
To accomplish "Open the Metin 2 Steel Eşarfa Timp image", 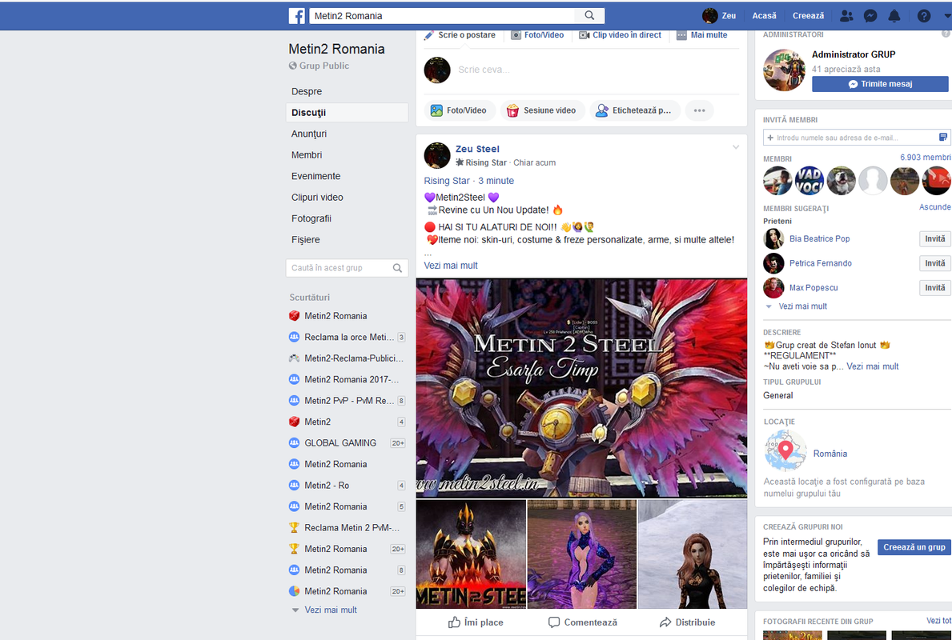I will coord(581,388).
